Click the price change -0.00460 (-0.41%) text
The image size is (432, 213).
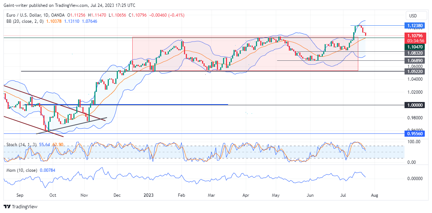click(x=167, y=16)
